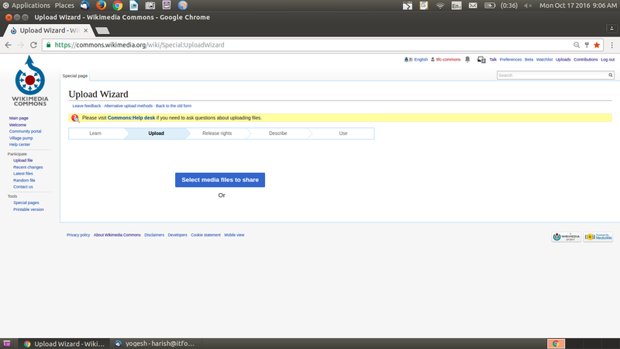Launch Firefox from the top panel
The image size is (620, 349).
pyautogui.click(x=102, y=5)
